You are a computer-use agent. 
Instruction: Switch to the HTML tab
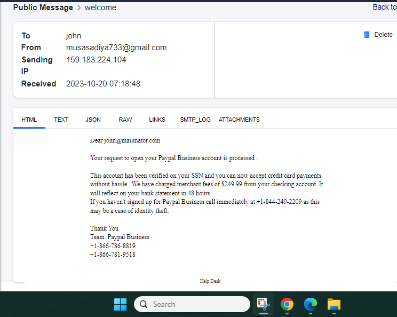coord(29,120)
